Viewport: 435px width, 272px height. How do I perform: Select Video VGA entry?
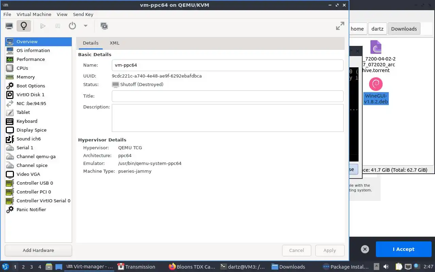(38, 174)
